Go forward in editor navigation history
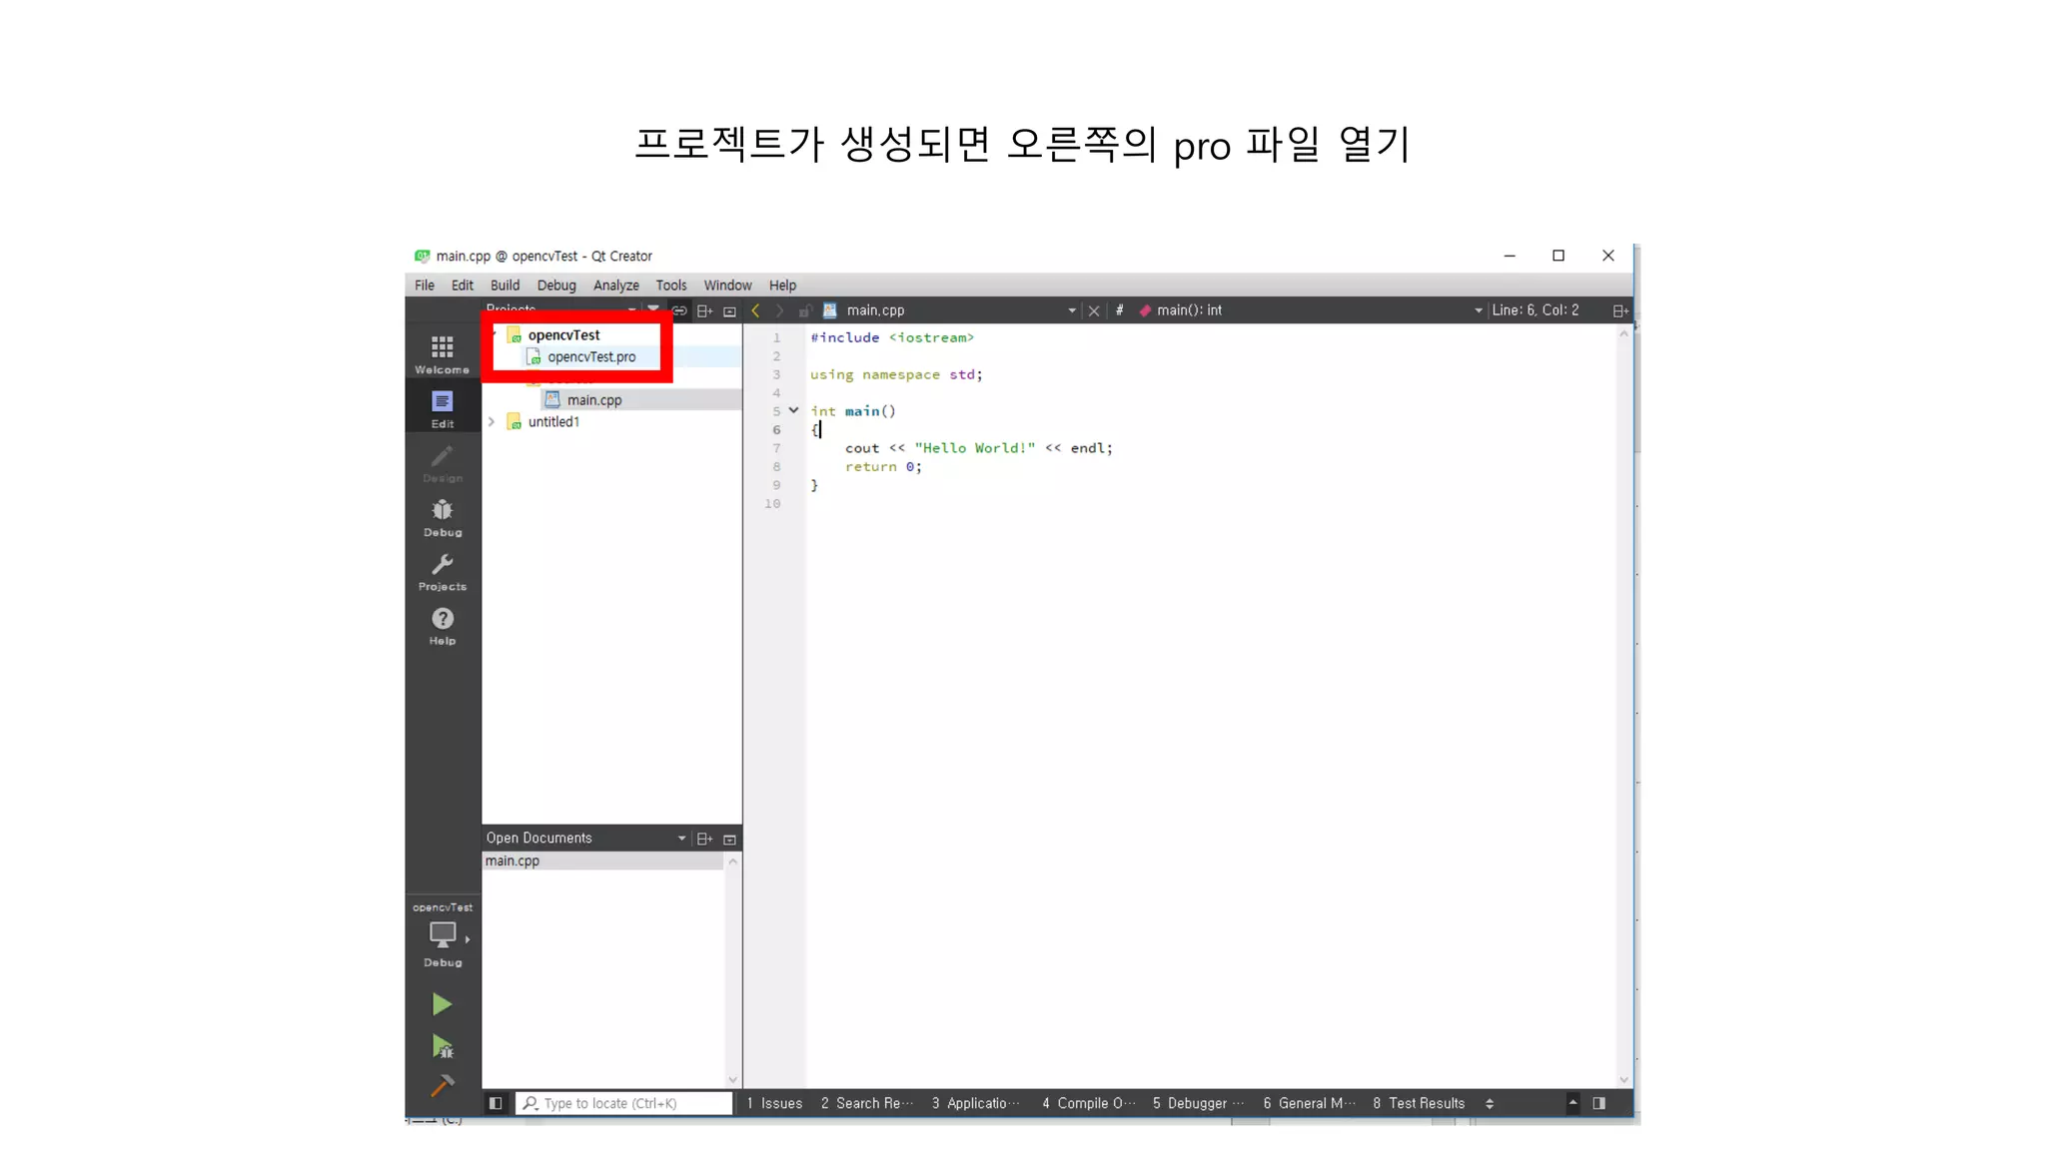Screen dimensions: 2046x1150 click(779, 310)
